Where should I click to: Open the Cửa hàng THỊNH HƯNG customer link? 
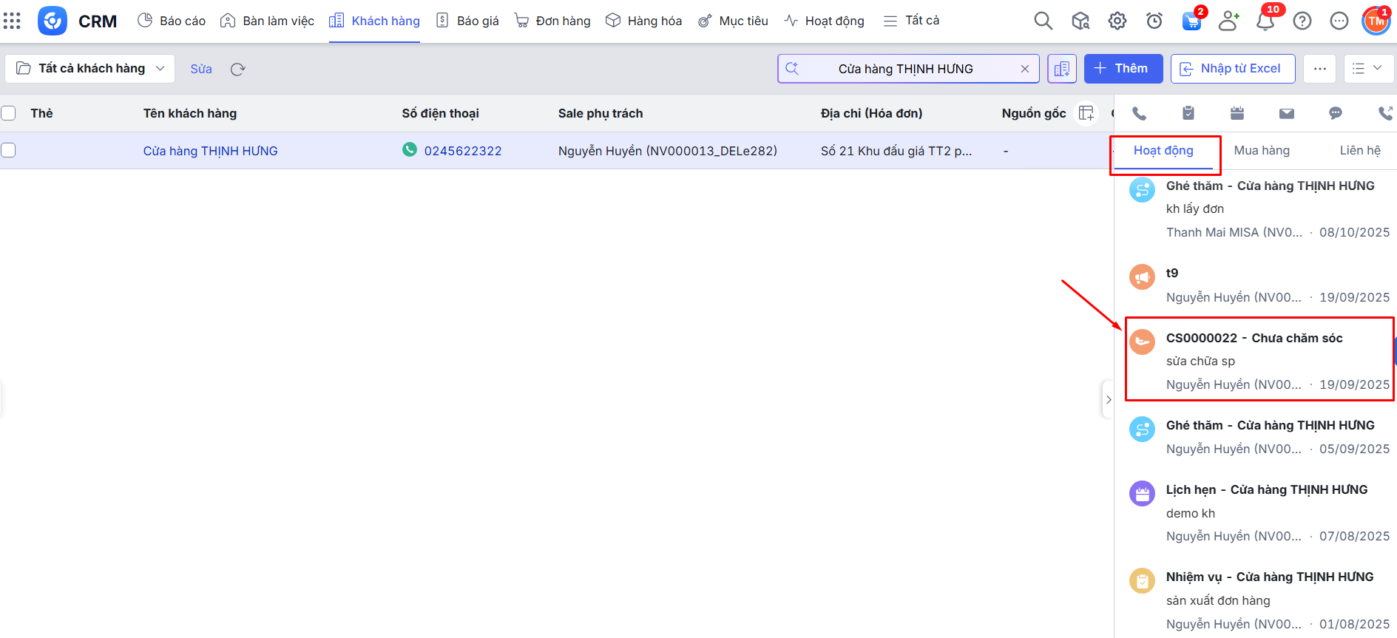point(211,151)
